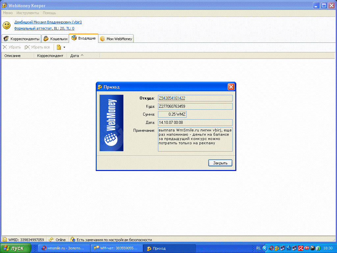Open the Инструменты menu

(28, 13)
